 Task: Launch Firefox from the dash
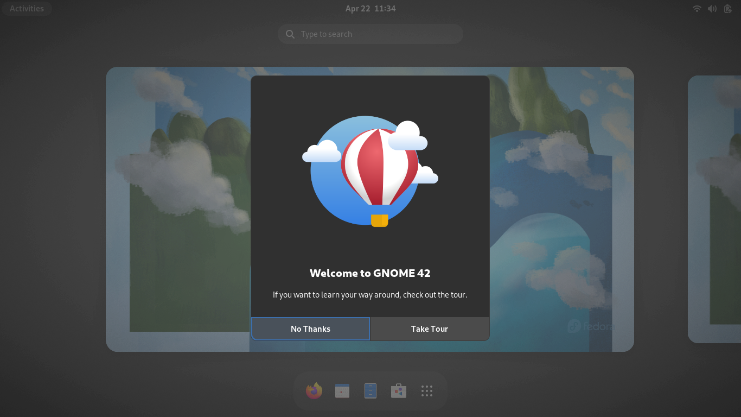click(x=314, y=391)
